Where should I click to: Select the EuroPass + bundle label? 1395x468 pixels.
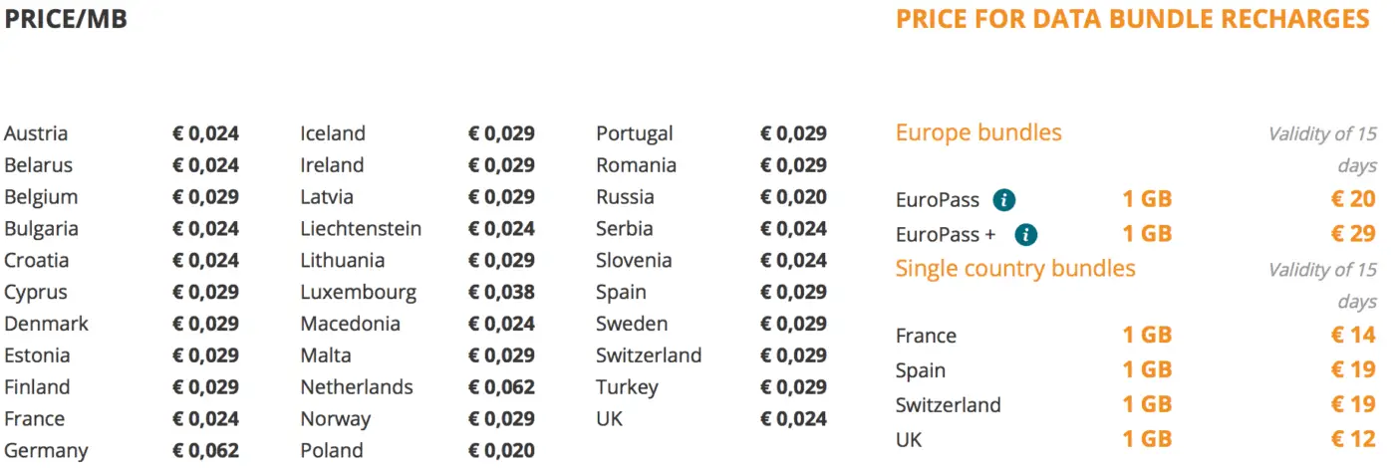click(x=946, y=235)
